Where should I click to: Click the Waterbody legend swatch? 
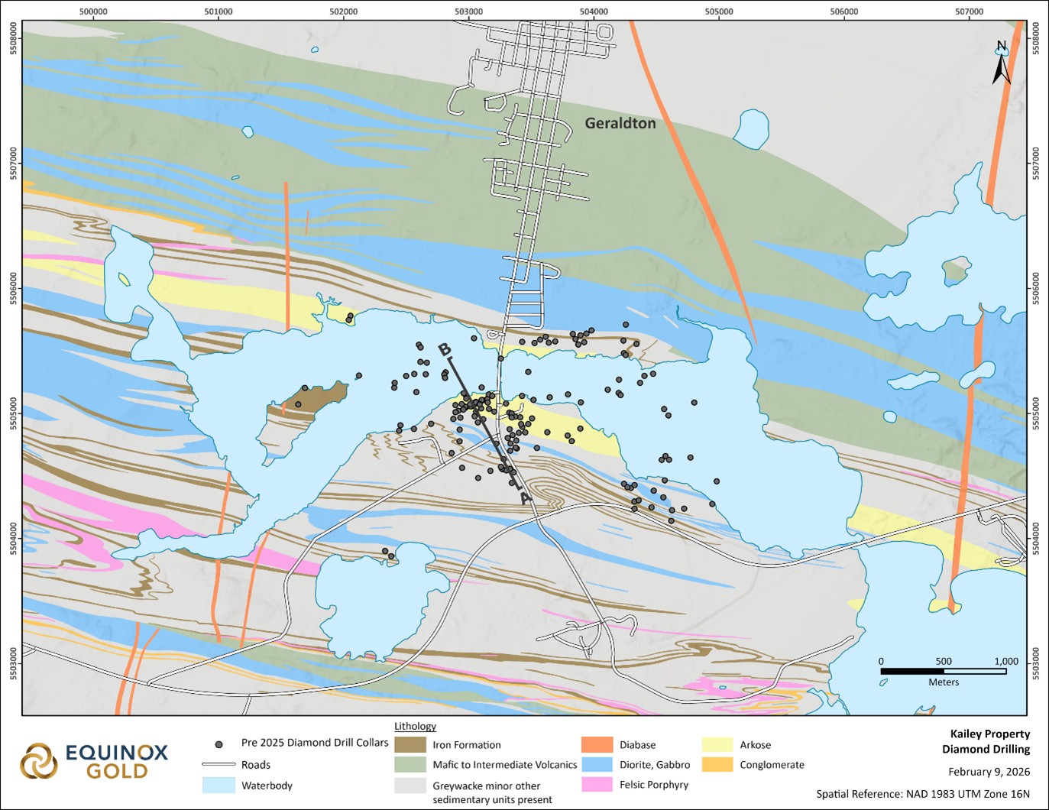[x=219, y=785]
